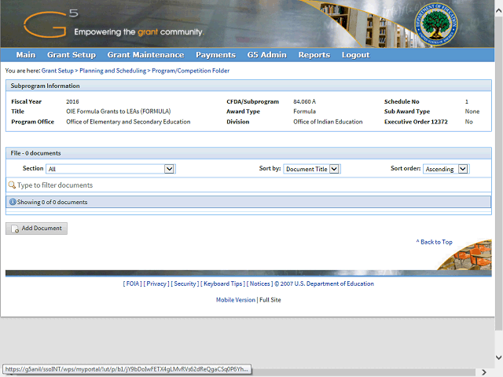Image resolution: width=503 pixels, height=377 pixels.
Task: Open the Grant Maintenance menu
Action: click(x=145, y=55)
